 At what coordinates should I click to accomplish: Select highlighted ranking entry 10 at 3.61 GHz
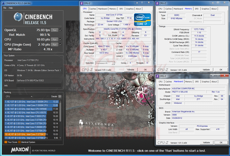pos(32,134)
